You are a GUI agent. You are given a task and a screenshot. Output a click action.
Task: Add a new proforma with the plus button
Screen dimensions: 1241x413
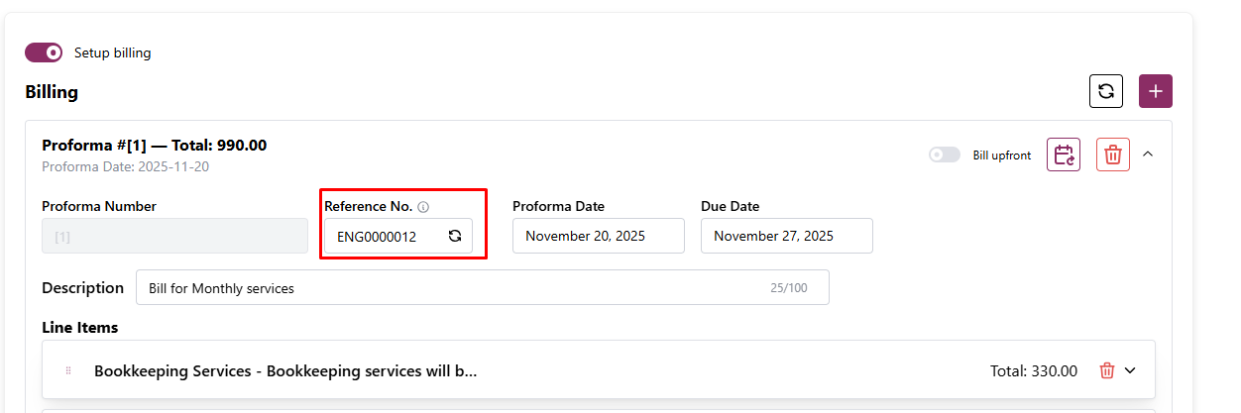(1156, 91)
